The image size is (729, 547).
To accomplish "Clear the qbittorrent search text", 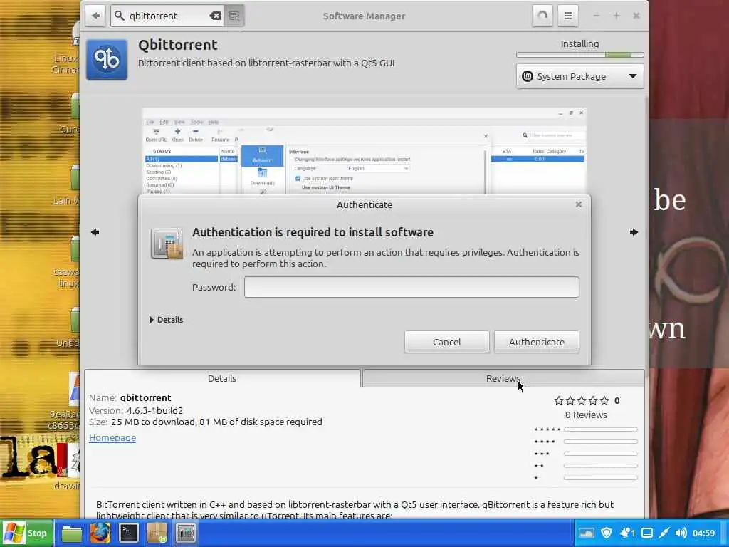I will pos(215,16).
